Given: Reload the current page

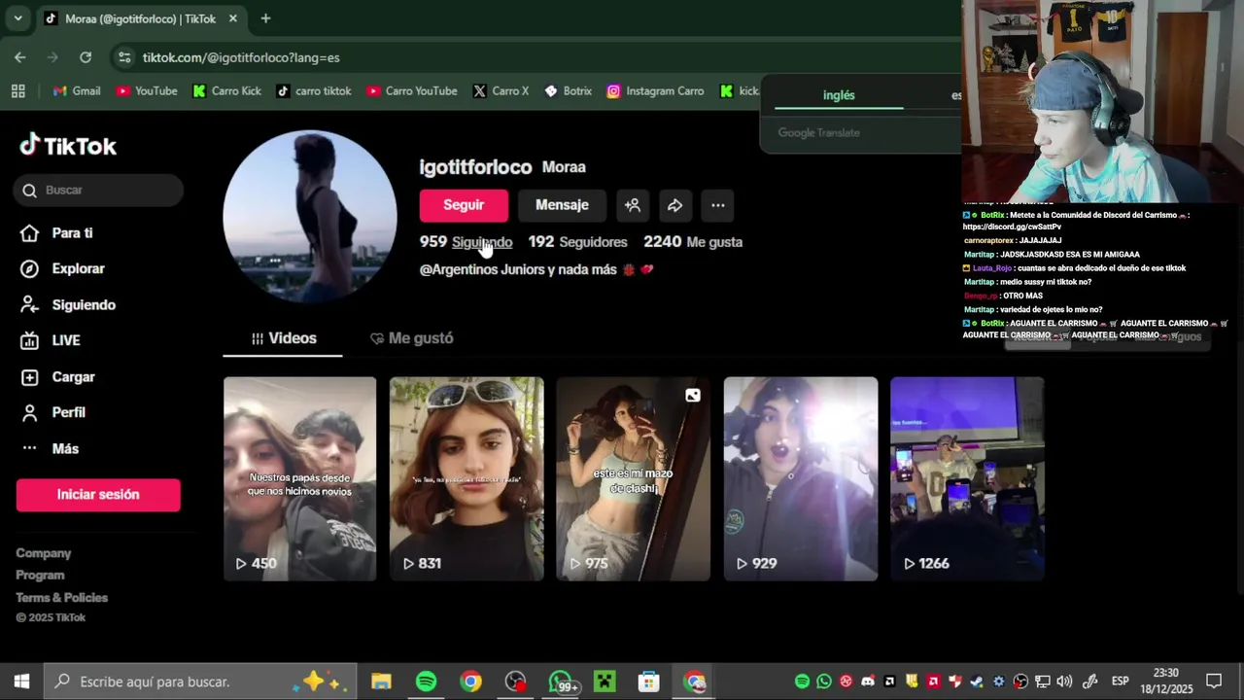Looking at the screenshot, I should [x=86, y=57].
